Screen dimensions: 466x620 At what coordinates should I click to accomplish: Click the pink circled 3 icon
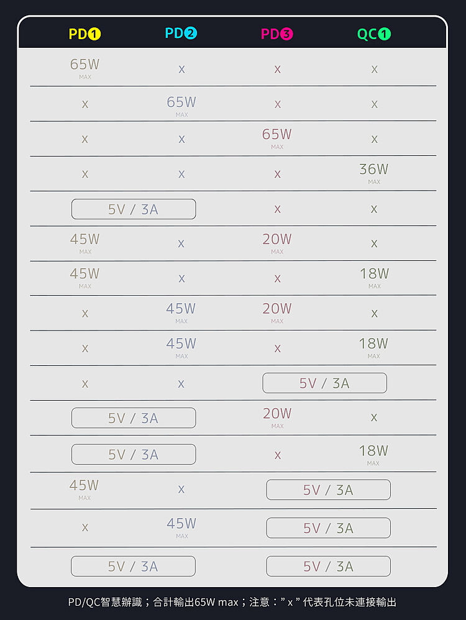(286, 34)
